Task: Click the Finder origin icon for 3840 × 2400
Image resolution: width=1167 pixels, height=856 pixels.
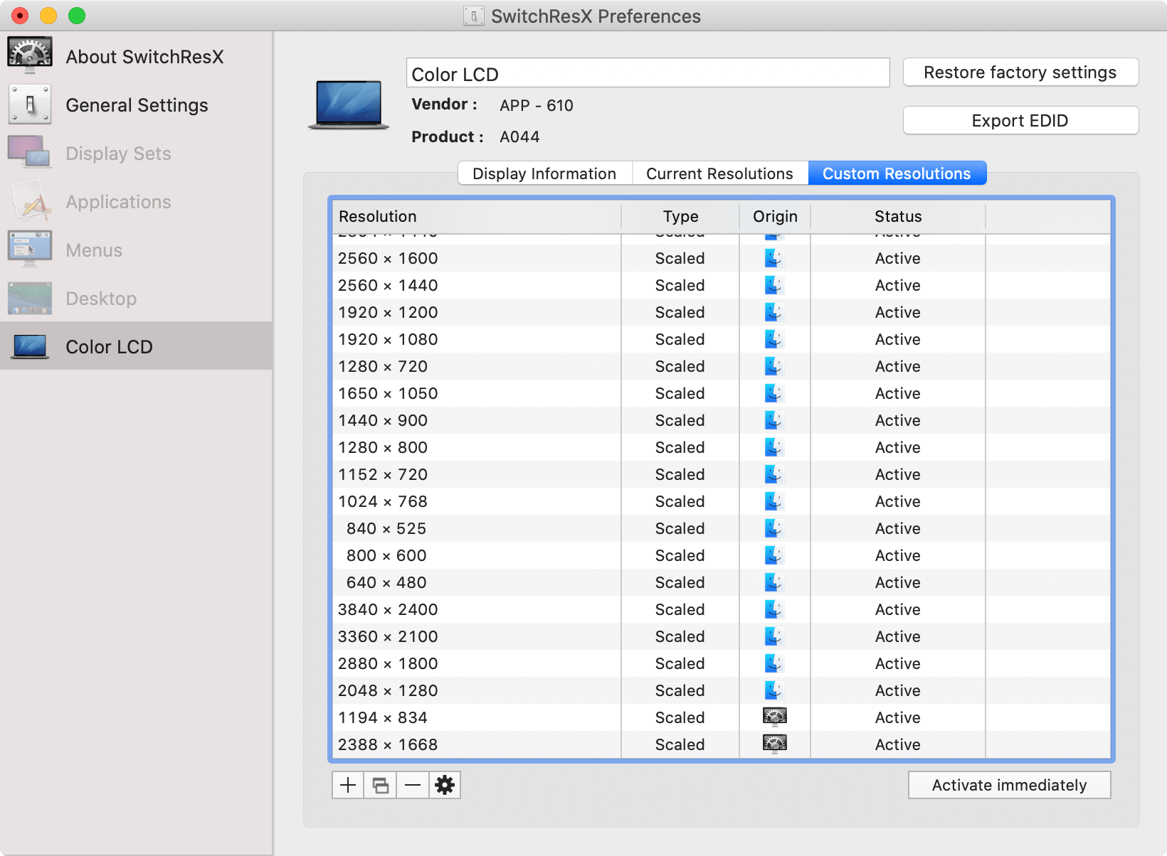Action: [774, 609]
